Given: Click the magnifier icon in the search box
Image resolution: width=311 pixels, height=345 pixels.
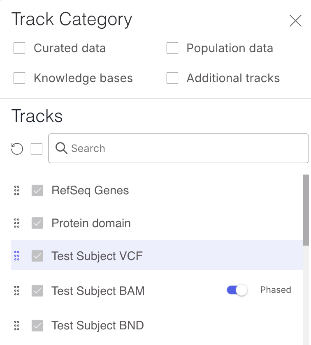Looking at the screenshot, I should pos(61,148).
